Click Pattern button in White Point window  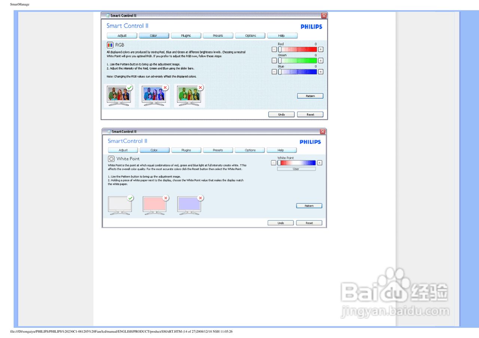[309, 206]
